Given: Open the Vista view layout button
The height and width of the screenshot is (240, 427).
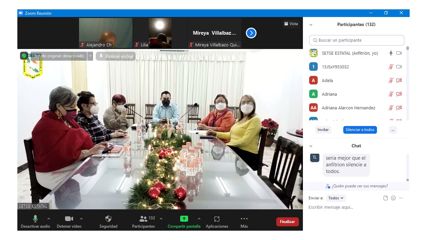Looking at the screenshot, I should 291,24.
